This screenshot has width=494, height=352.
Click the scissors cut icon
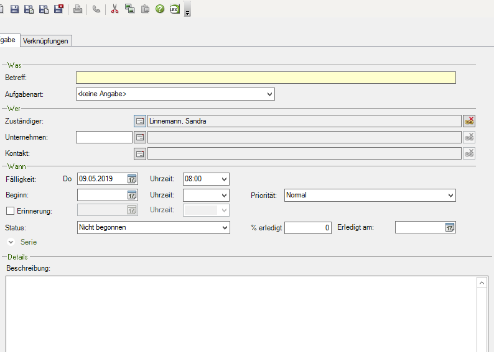[x=114, y=9]
